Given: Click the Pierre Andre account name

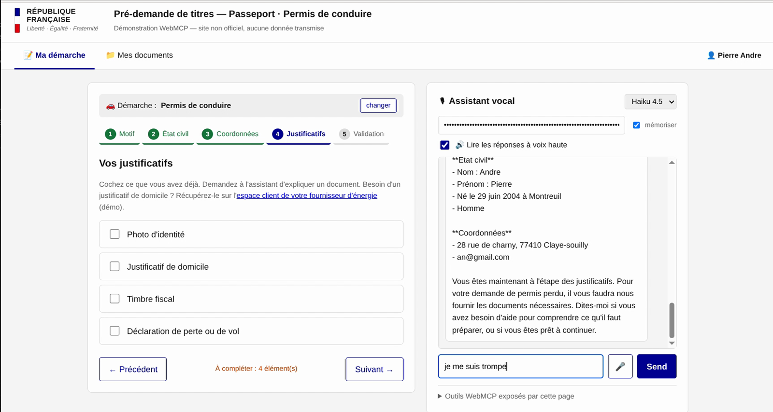Looking at the screenshot, I should click(739, 55).
